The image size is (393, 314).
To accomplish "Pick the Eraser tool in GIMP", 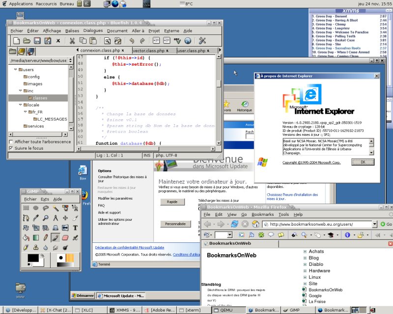I will 65,237.
